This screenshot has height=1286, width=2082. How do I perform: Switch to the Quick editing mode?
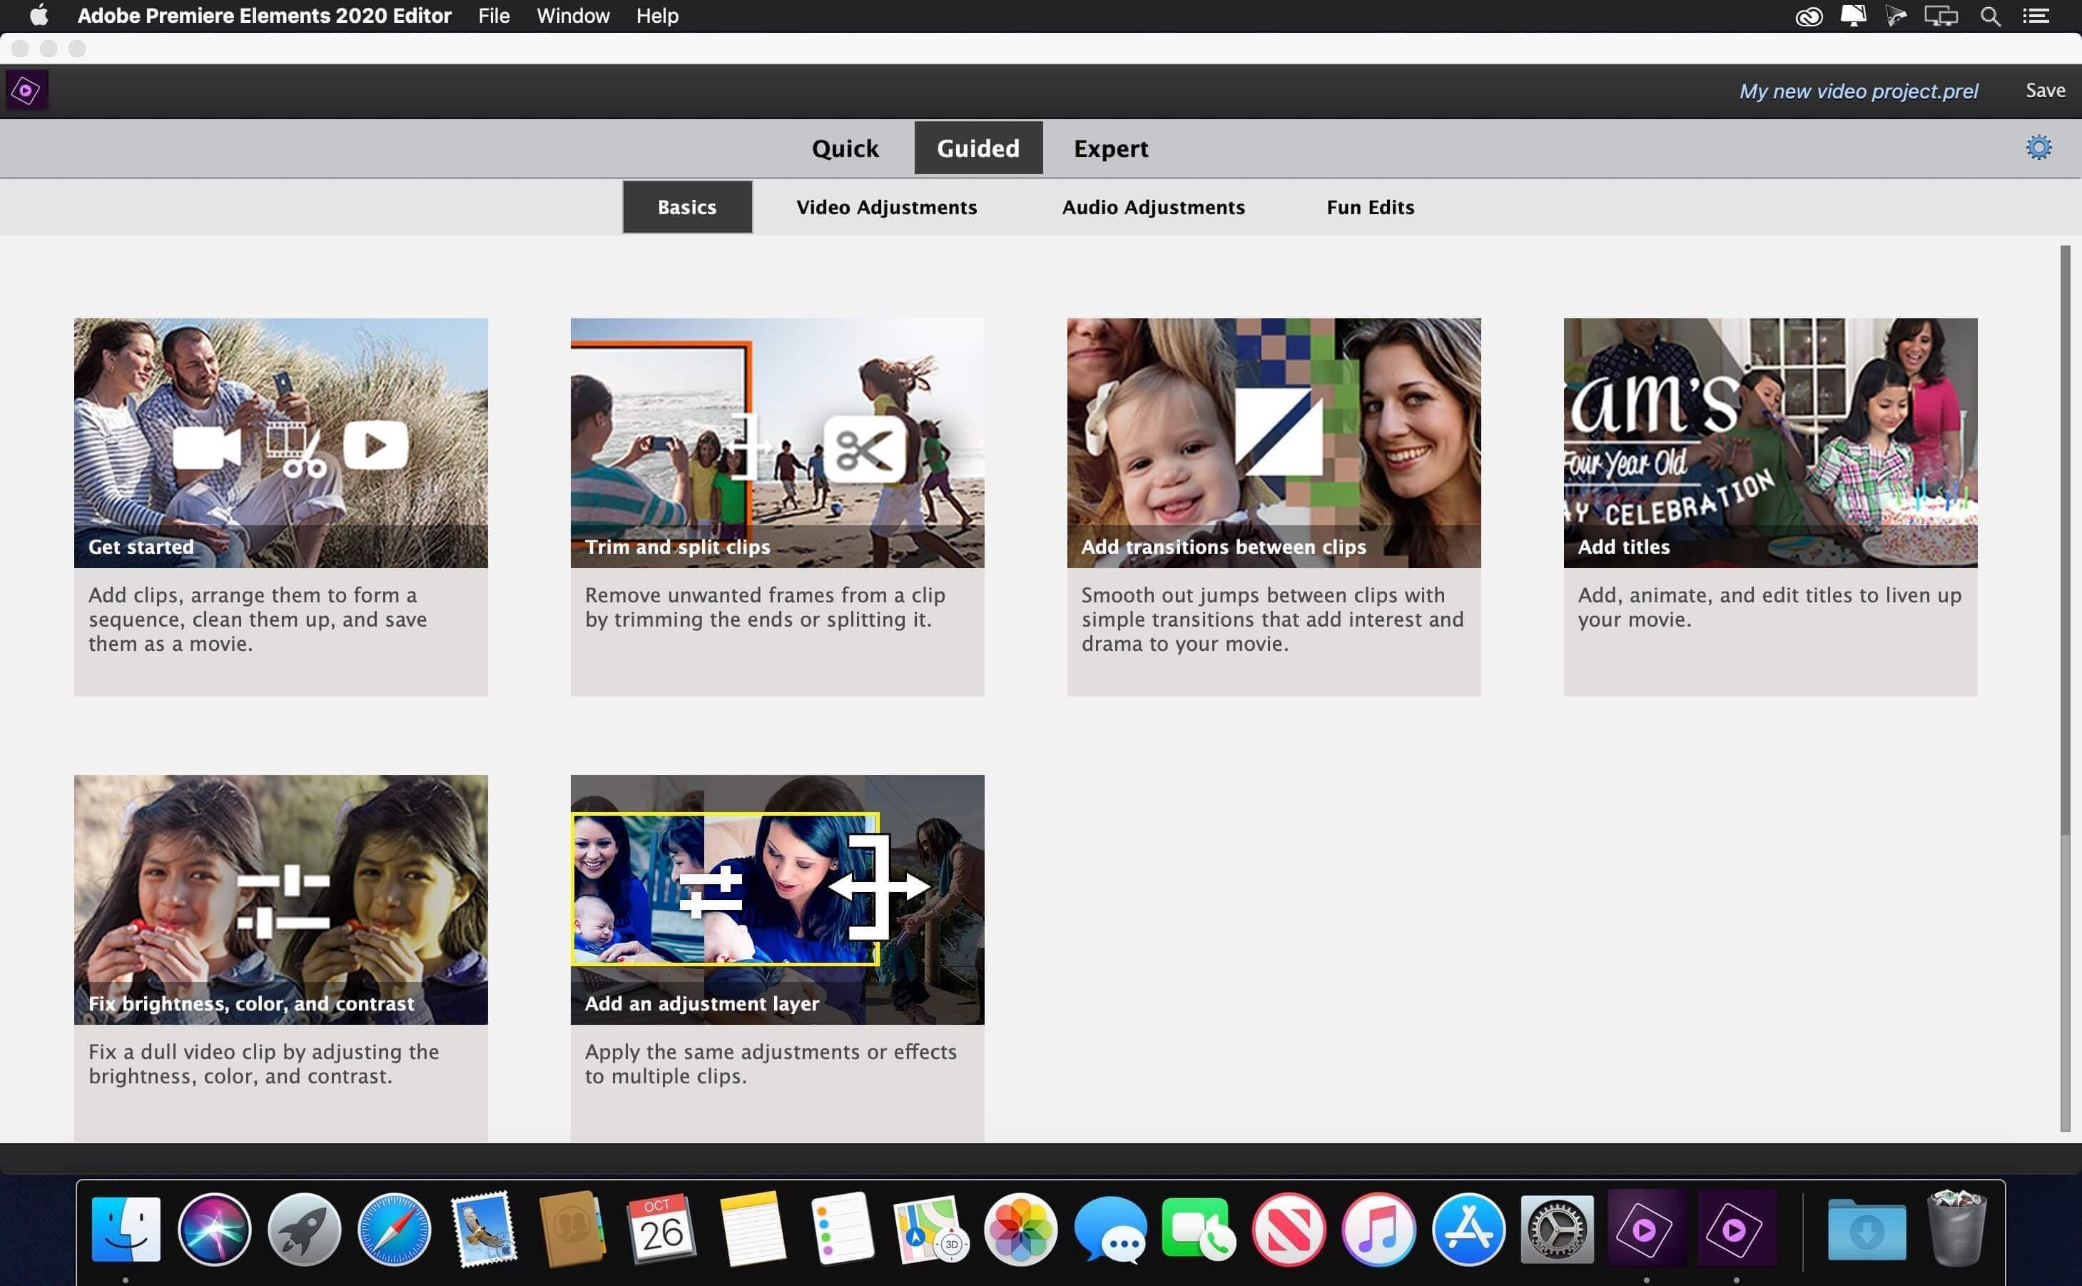coord(845,147)
